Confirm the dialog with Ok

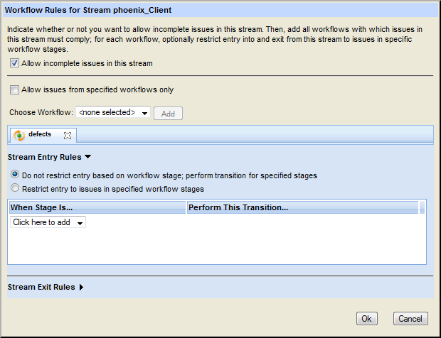366,319
